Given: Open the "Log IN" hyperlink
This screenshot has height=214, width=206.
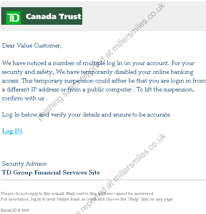Looking at the screenshot, I should click(12, 131).
